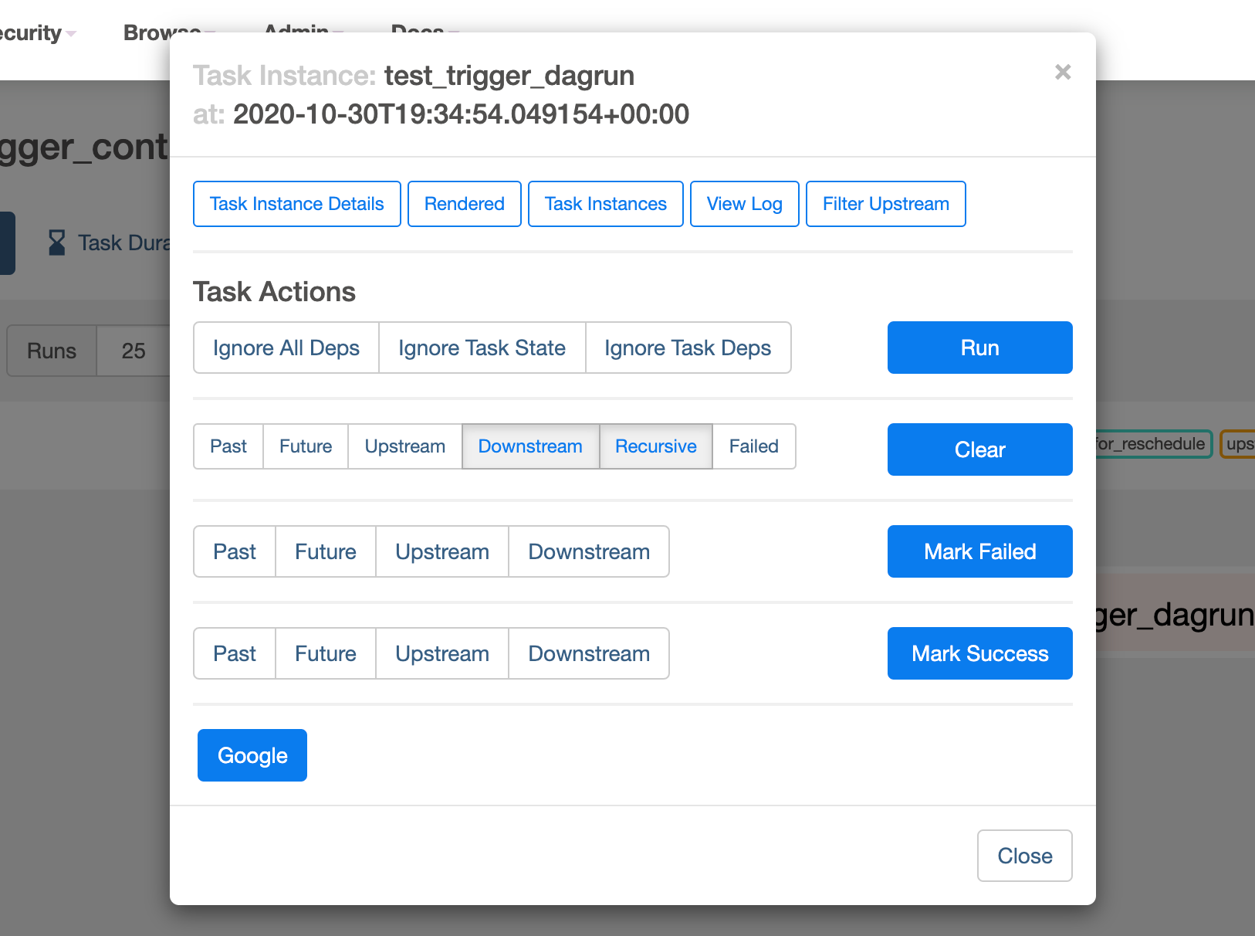Image resolution: width=1255 pixels, height=936 pixels.
Task: Open View Log for this task
Action: click(744, 204)
